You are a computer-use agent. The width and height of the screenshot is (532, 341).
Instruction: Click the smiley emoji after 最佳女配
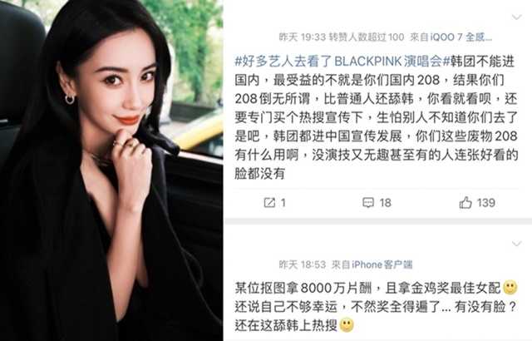coord(510,288)
